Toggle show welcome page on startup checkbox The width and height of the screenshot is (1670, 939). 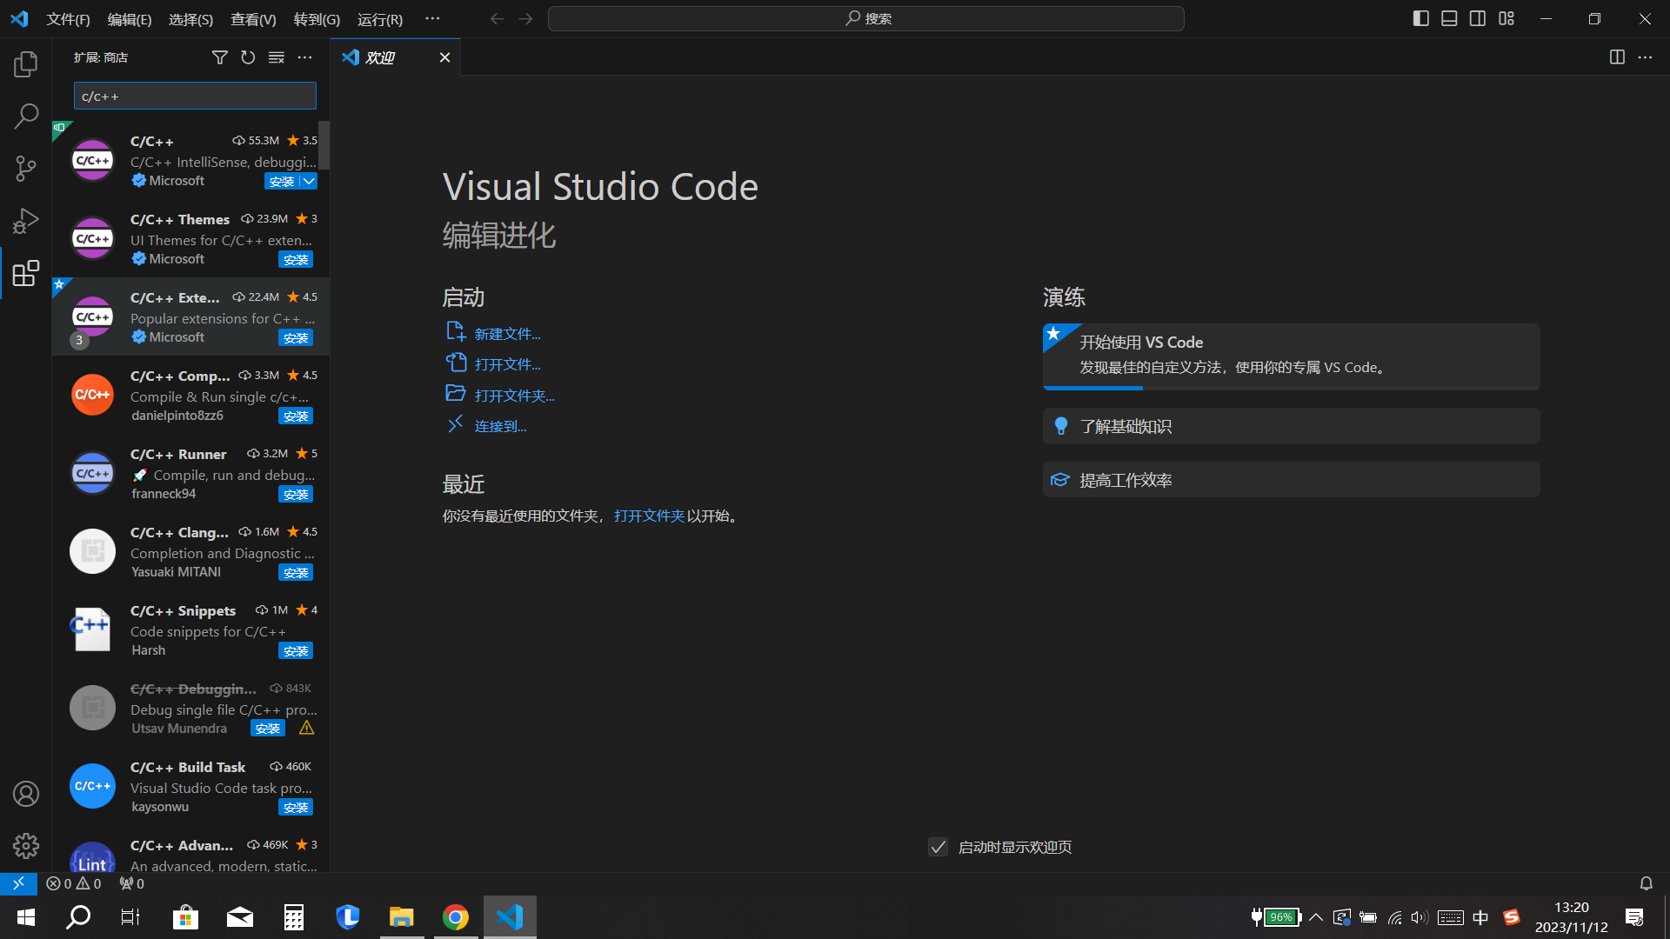[x=938, y=847]
